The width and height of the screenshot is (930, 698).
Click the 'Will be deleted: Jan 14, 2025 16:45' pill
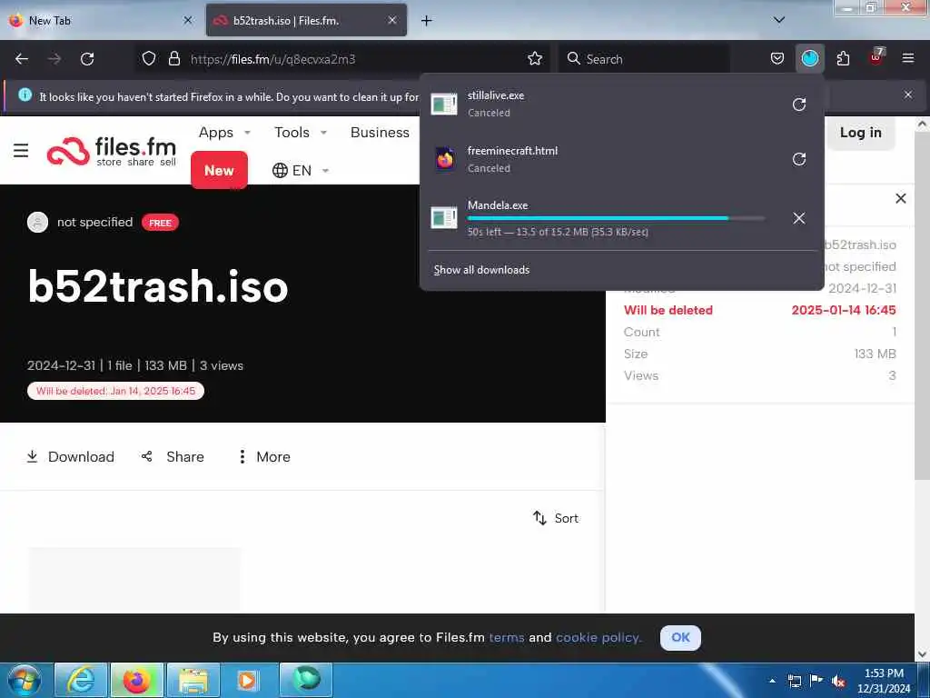(115, 391)
